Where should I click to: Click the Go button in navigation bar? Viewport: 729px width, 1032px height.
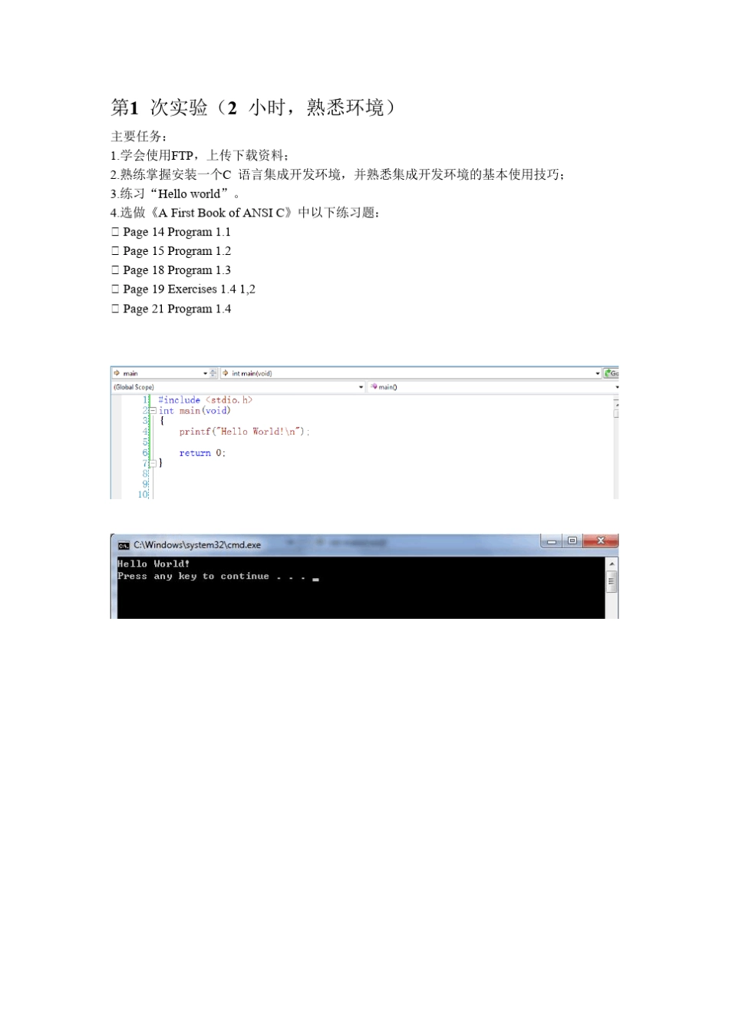click(x=611, y=374)
